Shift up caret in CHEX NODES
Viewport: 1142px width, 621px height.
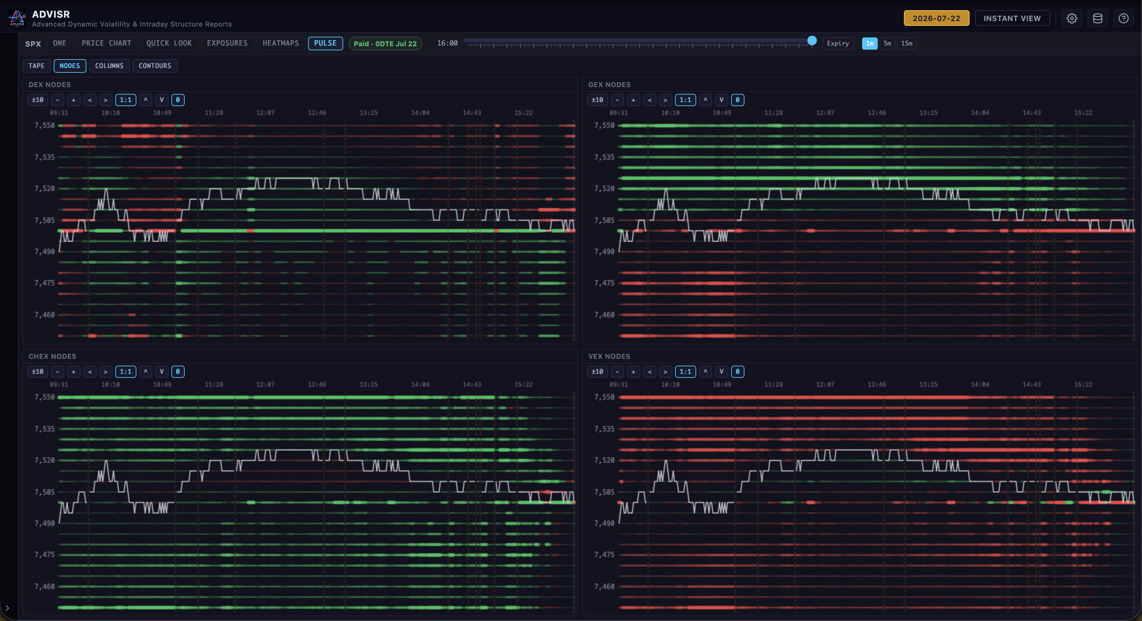coord(146,371)
